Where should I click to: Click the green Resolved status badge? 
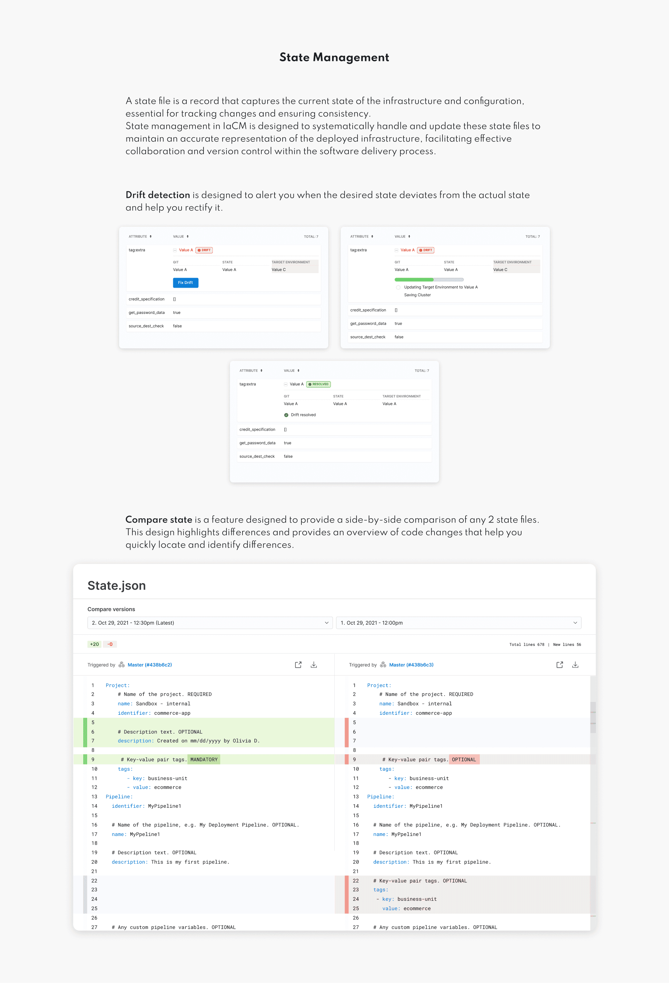pos(318,384)
